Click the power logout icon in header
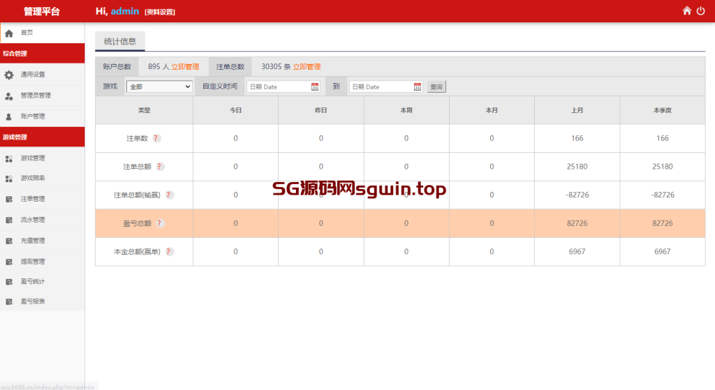The width and height of the screenshot is (715, 390). [700, 11]
